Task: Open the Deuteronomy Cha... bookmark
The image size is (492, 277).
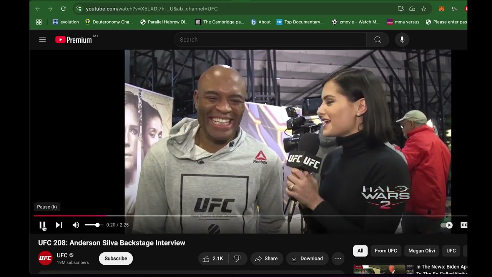Action: [x=109, y=22]
